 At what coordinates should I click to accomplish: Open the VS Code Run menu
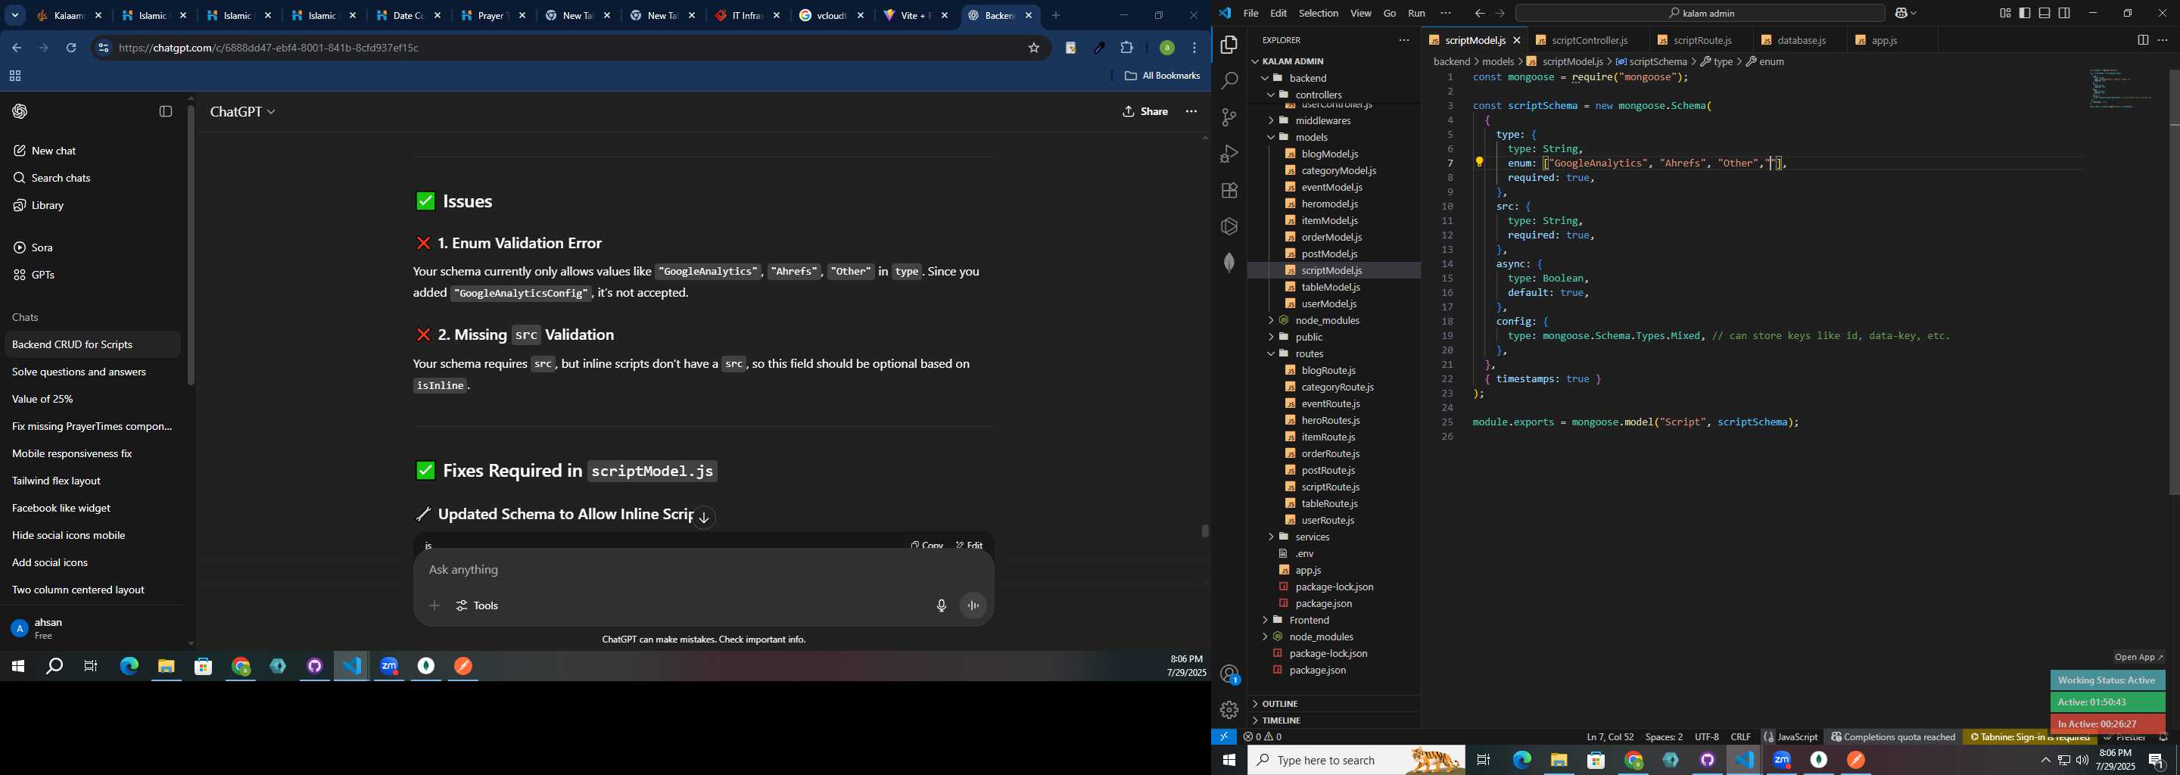tap(1417, 14)
